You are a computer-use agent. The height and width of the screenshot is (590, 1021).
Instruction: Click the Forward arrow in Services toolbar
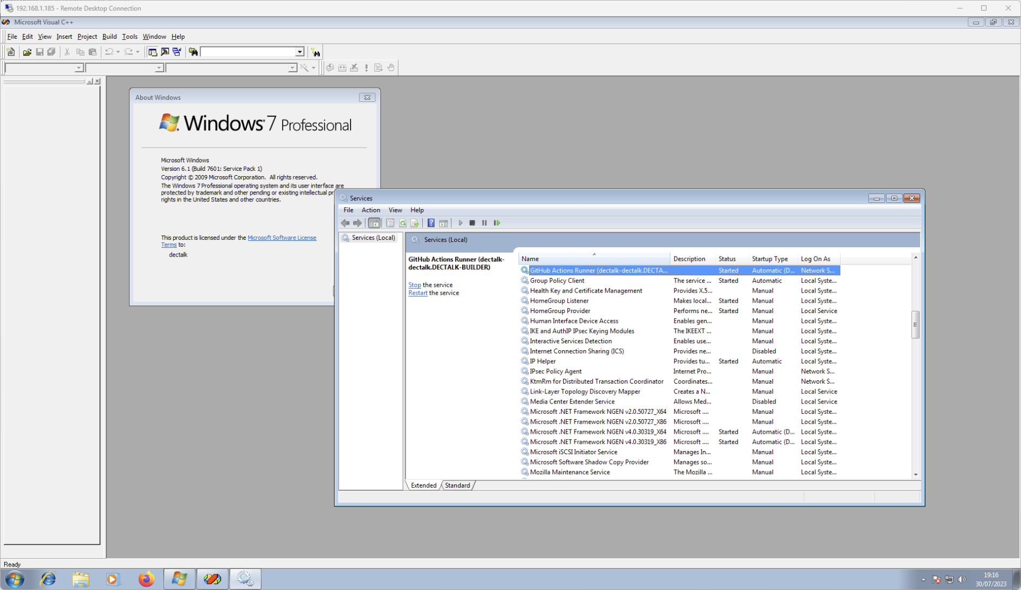(358, 223)
